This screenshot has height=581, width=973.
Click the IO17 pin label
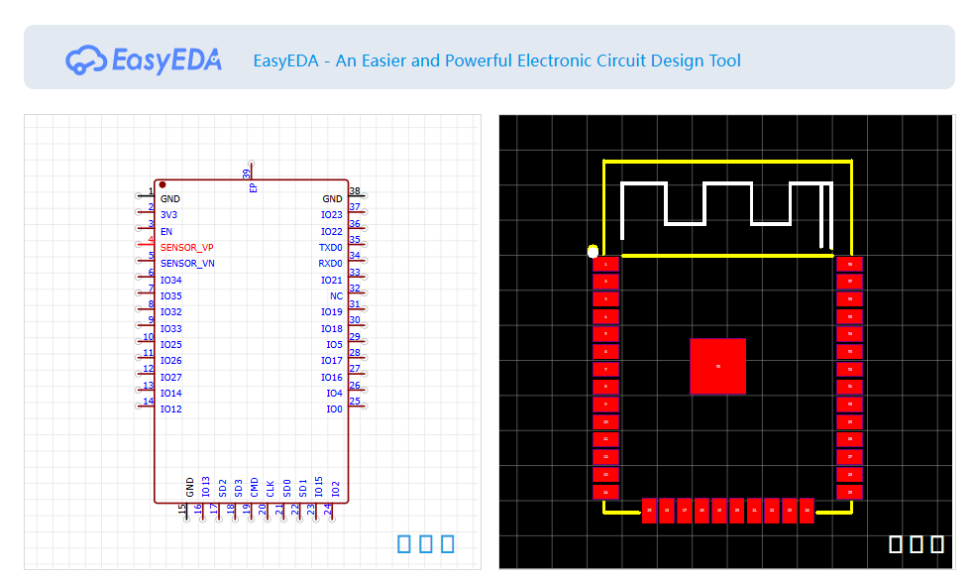[331, 361]
